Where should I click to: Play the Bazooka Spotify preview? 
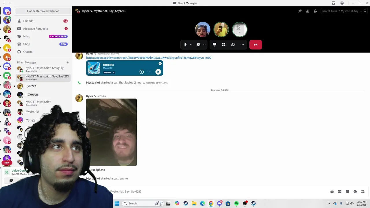tap(158, 72)
